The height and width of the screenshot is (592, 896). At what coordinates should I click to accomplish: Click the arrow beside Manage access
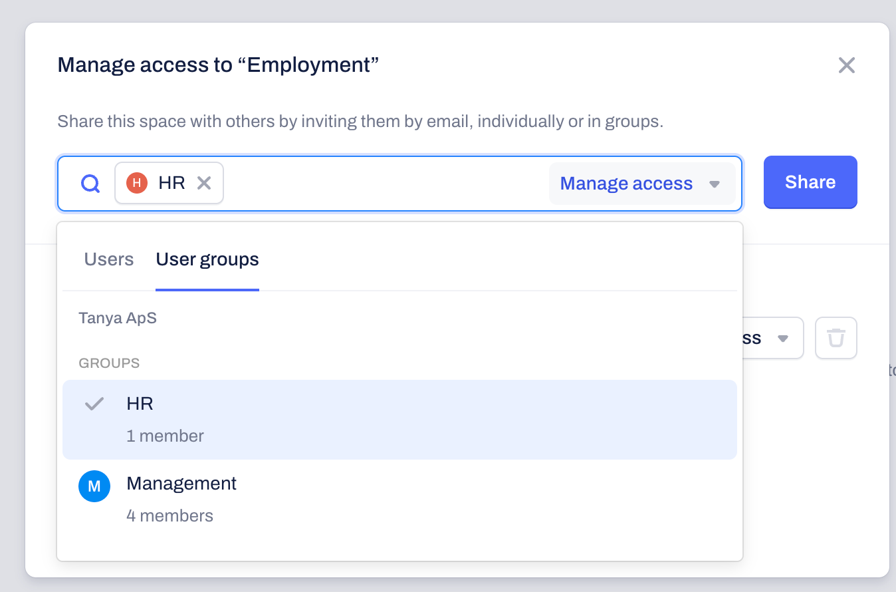tap(715, 184)
